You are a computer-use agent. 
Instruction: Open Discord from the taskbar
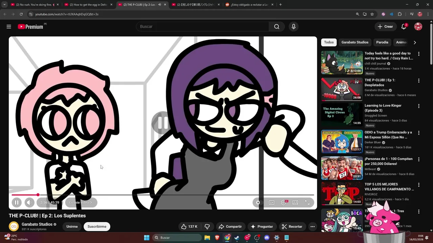[x=267, y=238]
